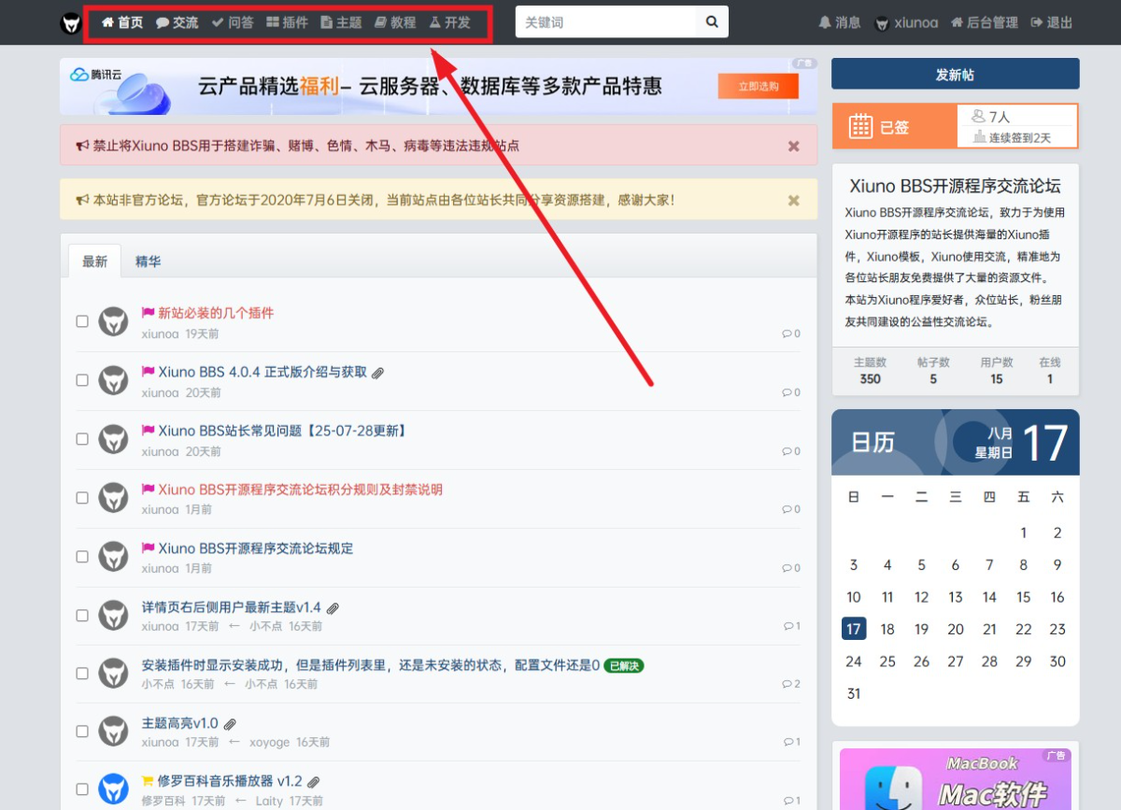Switch to the 最新 tab
The image size is (1121, 810).
coord(95,262)
